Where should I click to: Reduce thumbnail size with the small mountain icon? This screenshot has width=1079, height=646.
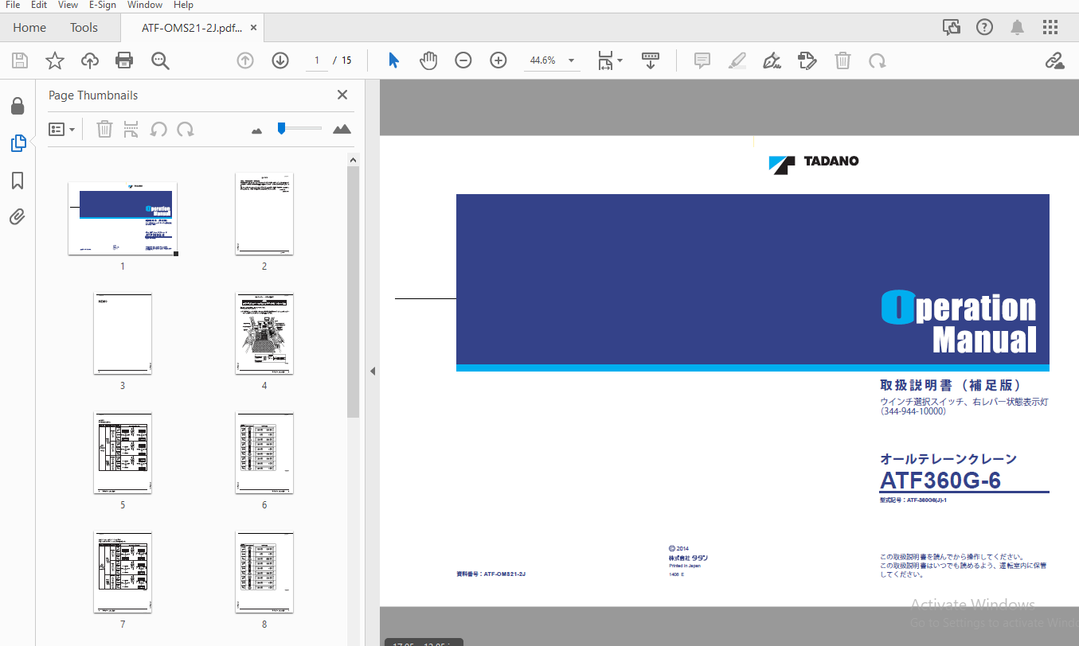tap(256, 130)
